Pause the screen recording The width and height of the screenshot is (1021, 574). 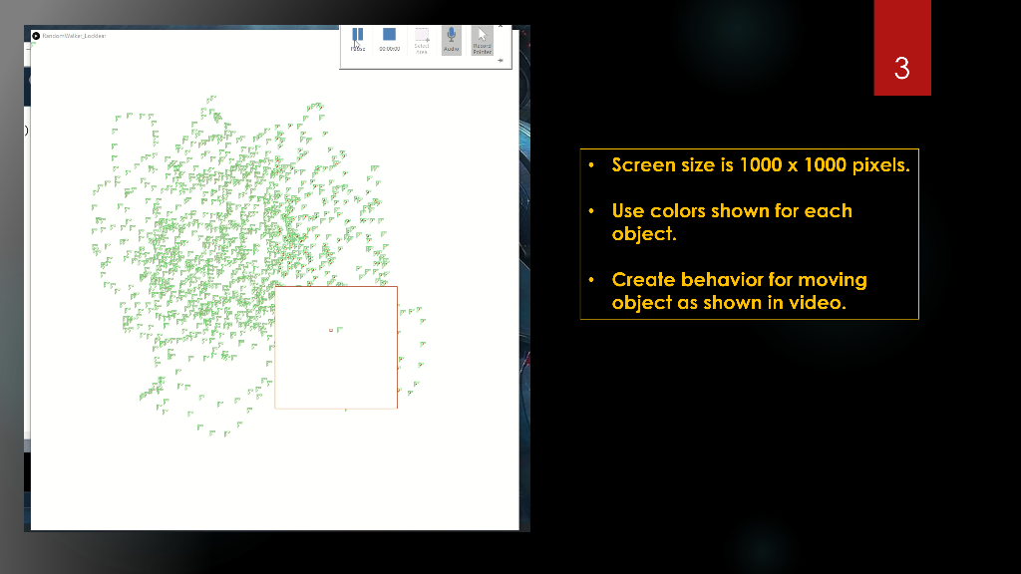click(358, 39)
